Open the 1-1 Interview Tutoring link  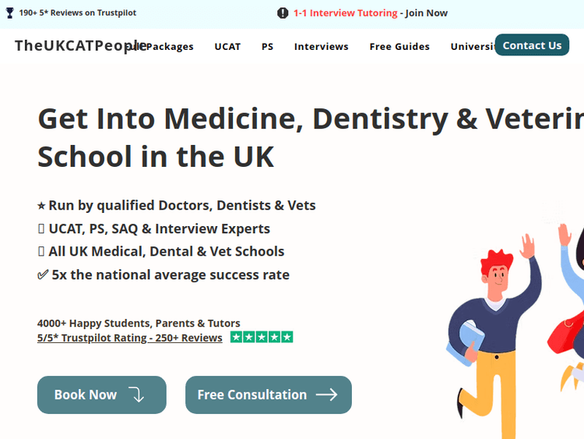[x=345, y=13]
